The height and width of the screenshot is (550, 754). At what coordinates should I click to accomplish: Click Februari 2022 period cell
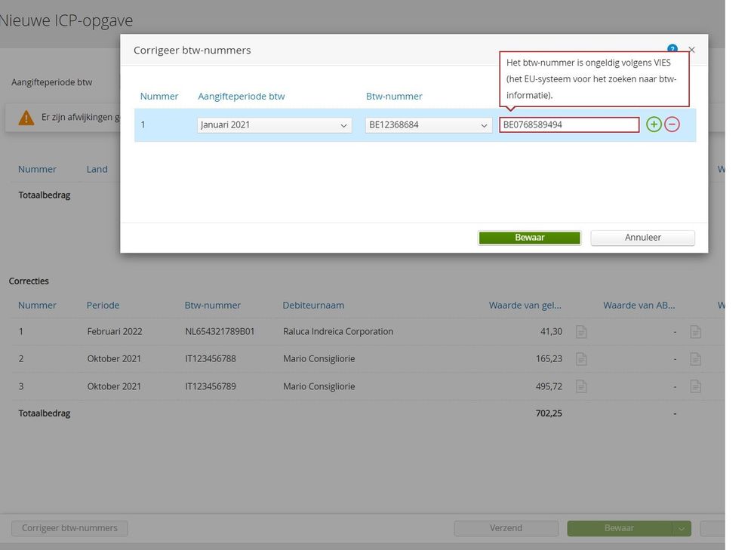tap(115, 332)
